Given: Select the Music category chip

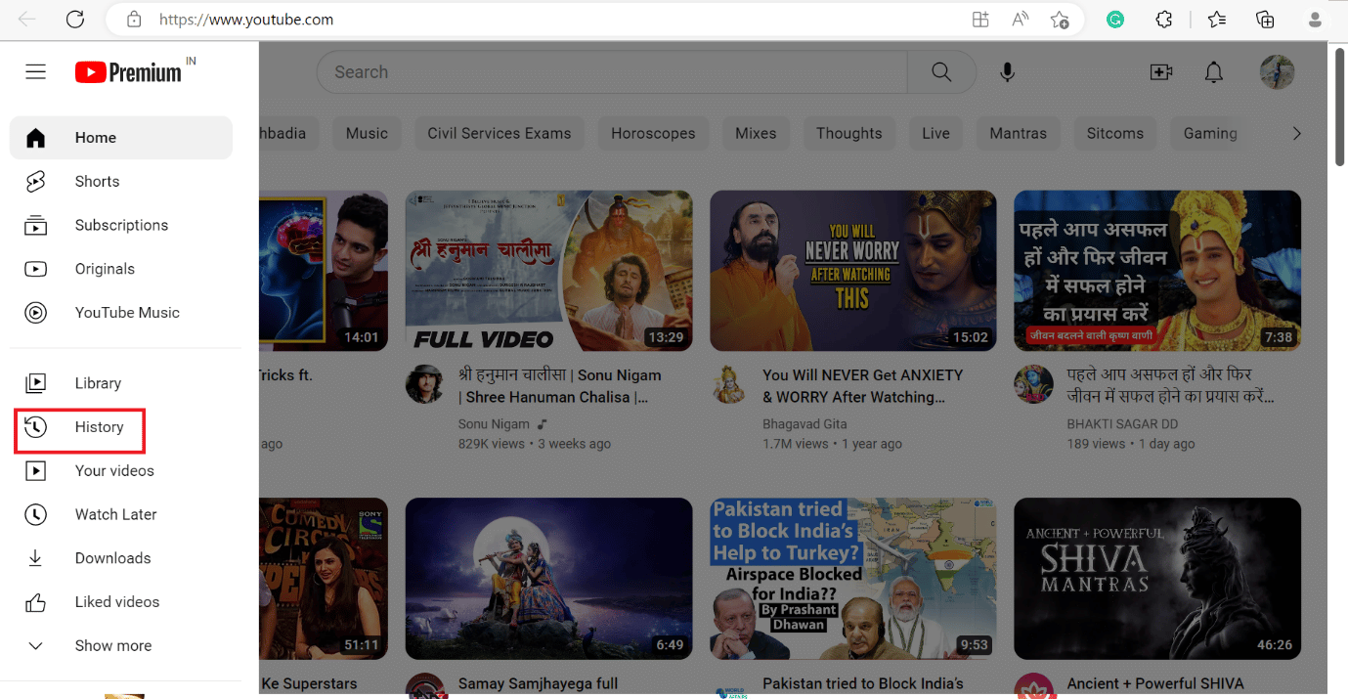Looking at the screenshot, I should (367, 133).
